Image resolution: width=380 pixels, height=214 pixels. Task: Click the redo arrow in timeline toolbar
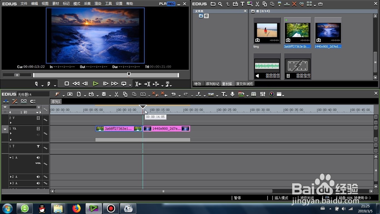tap(186, 94)
